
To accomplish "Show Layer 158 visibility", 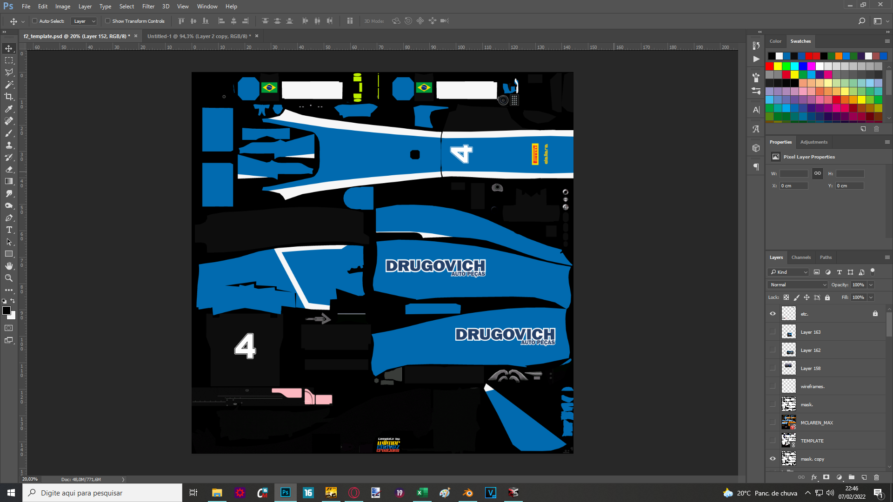I will [x=773, y=368].
